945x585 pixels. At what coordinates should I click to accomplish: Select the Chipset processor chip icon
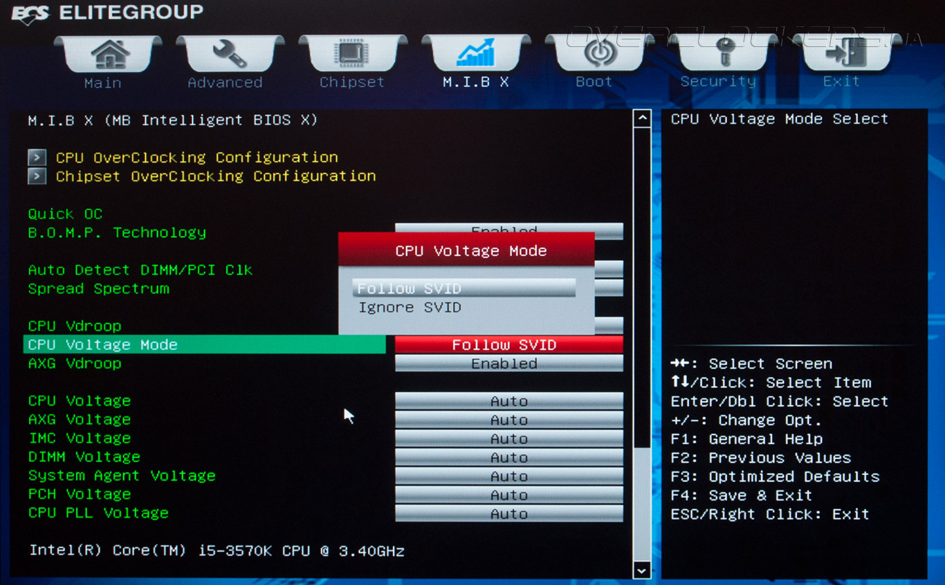pos(352,54)
